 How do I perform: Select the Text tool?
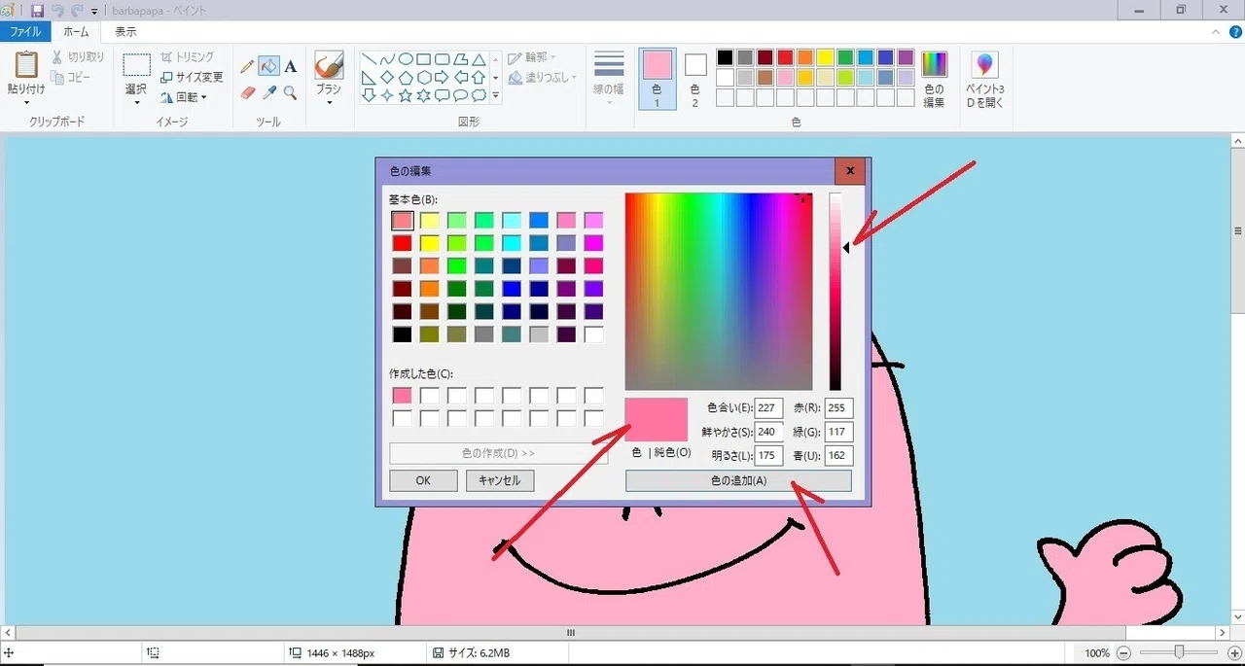(x=290, y=66)
